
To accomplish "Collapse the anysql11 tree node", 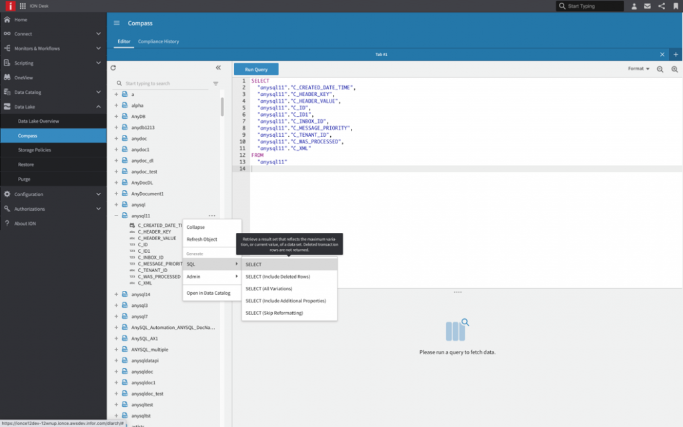I will pos(116,216).
